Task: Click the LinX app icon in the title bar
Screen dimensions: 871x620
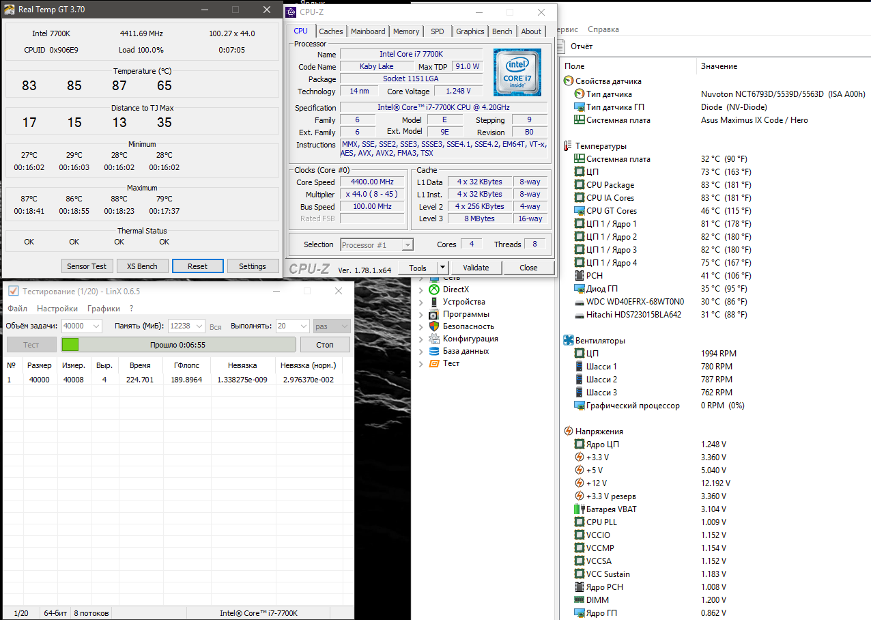Action: 13,292
